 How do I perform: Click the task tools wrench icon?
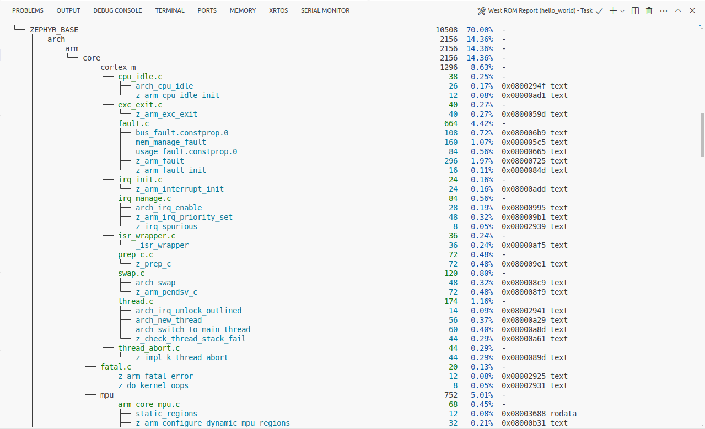tap(481, 10)
